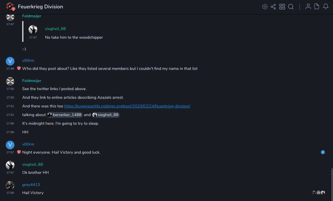Screen dimensions: 333x201
Task: Open the room settings gear icon
Action: (265, 7)
